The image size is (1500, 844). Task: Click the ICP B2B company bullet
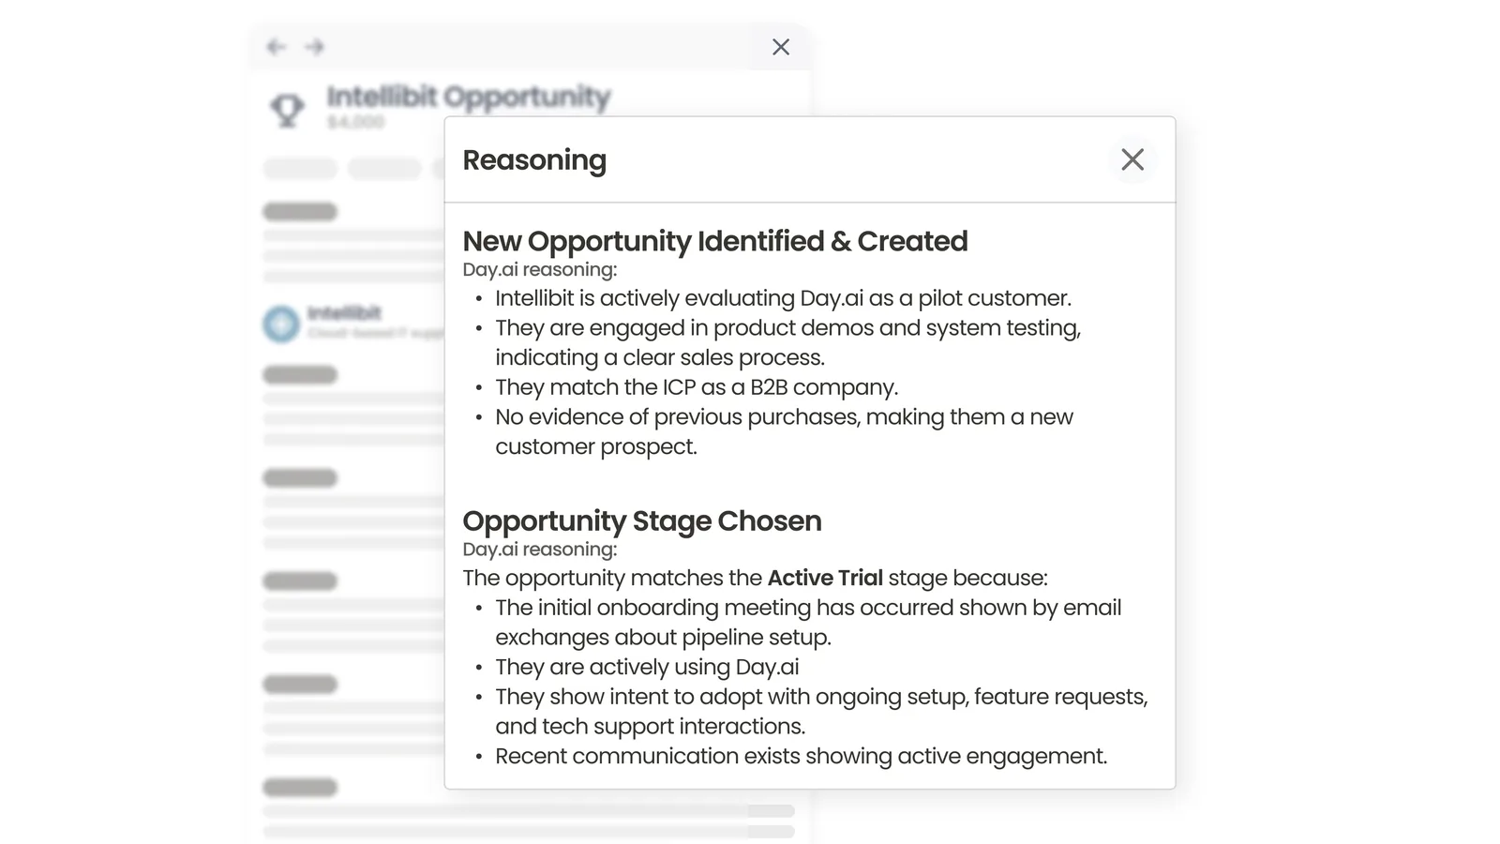697,387
